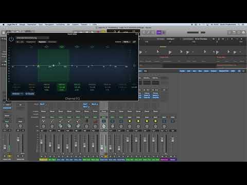Select the yellow channel name label in the mixer
The height and width of the screenshot is (185, 247).
pos(43,159)
